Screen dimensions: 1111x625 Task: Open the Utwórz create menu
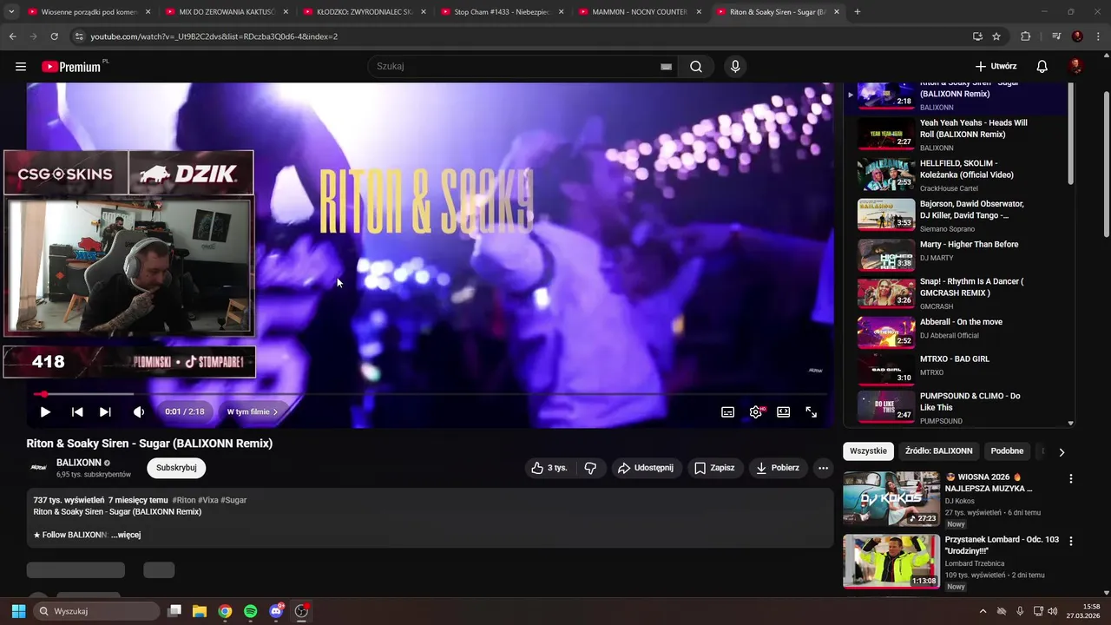coord(996,67)
